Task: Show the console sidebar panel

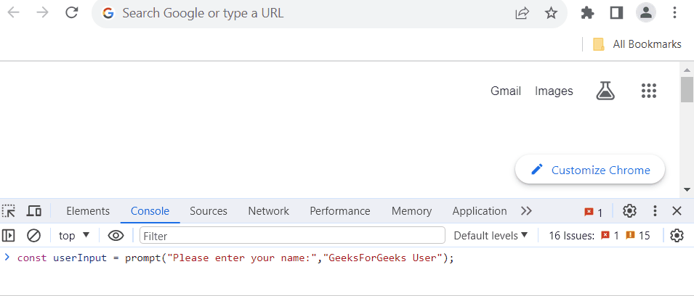Action: click(9, 235)
